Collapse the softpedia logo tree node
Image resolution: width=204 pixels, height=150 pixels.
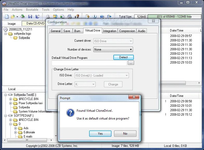tap(6, 34)
